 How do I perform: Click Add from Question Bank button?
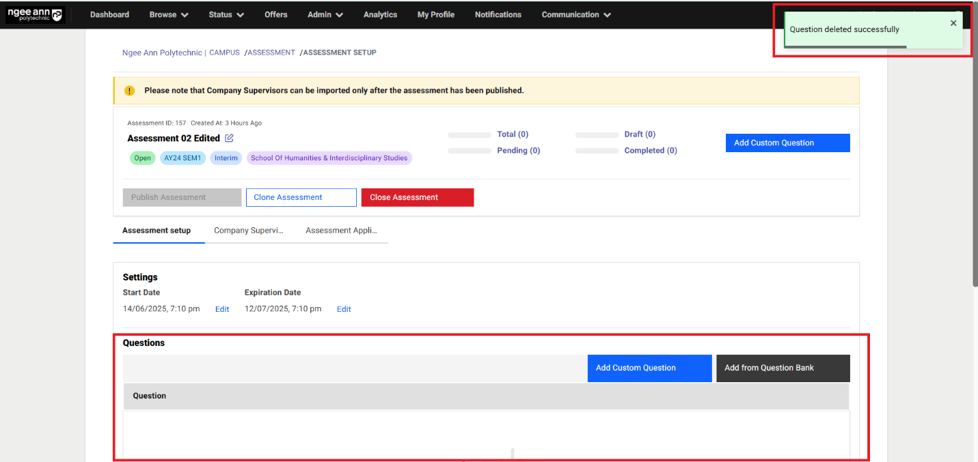tap(783, 368)
